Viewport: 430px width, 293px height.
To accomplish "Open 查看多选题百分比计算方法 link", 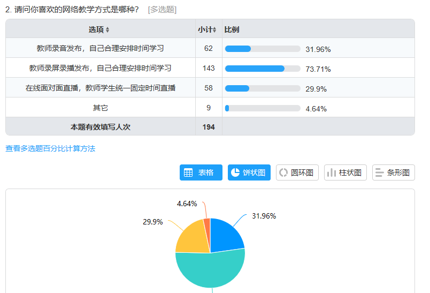I will (50, 148).
